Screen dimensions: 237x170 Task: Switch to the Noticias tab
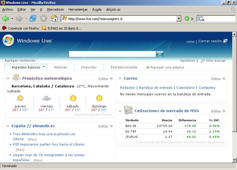point(61,67)
